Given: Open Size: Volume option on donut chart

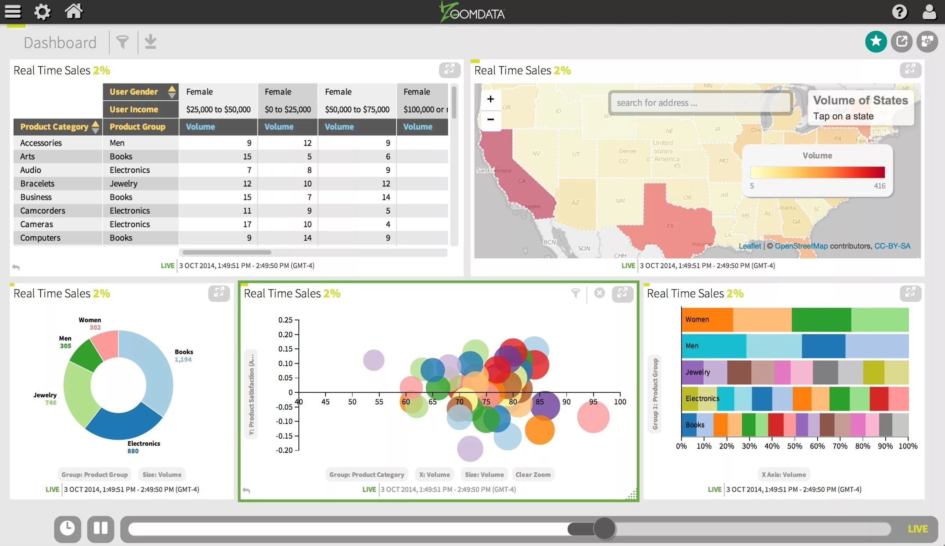Looking at the screenshot, I should (162, 474).
